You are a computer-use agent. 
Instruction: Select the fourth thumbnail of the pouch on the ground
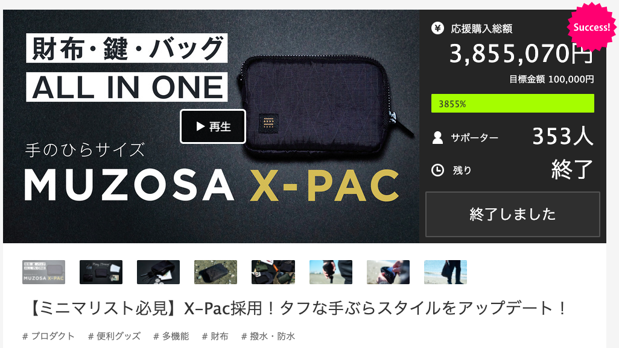[215, 272]
